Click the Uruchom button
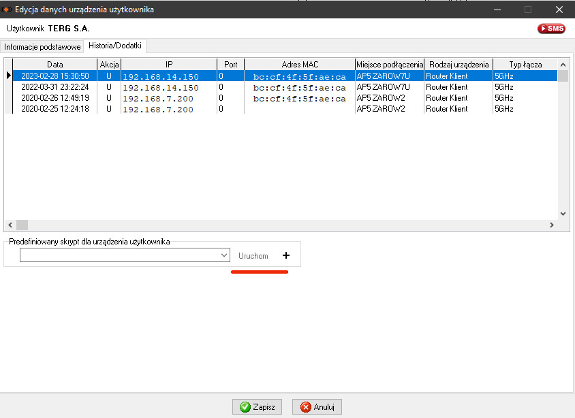 (253, 255)
